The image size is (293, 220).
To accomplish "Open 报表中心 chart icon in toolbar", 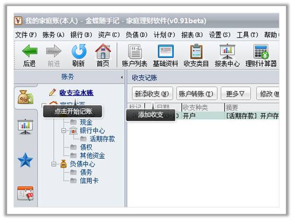I will click(x=227, y=51).
